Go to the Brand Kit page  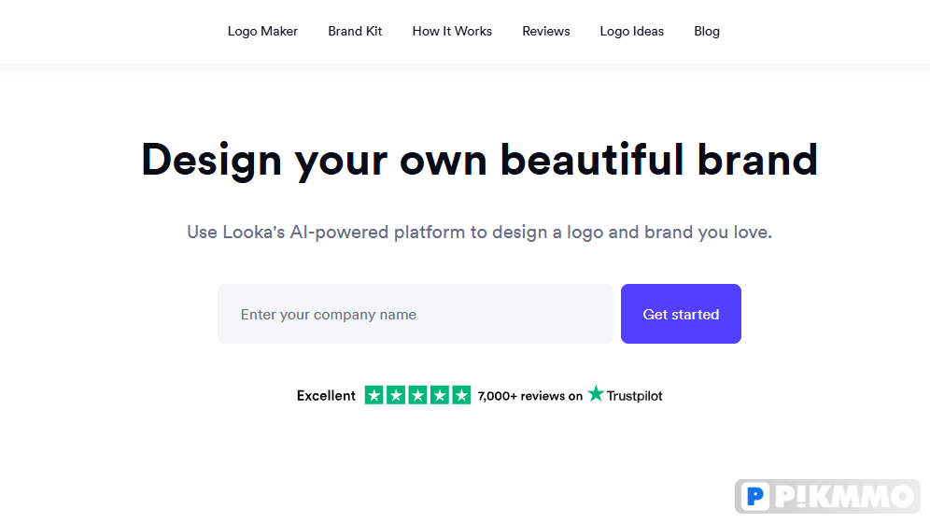(355, 32)
